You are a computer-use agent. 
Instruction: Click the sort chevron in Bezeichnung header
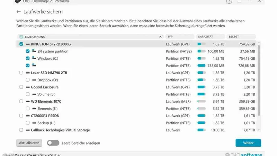(x=160, y=37)
